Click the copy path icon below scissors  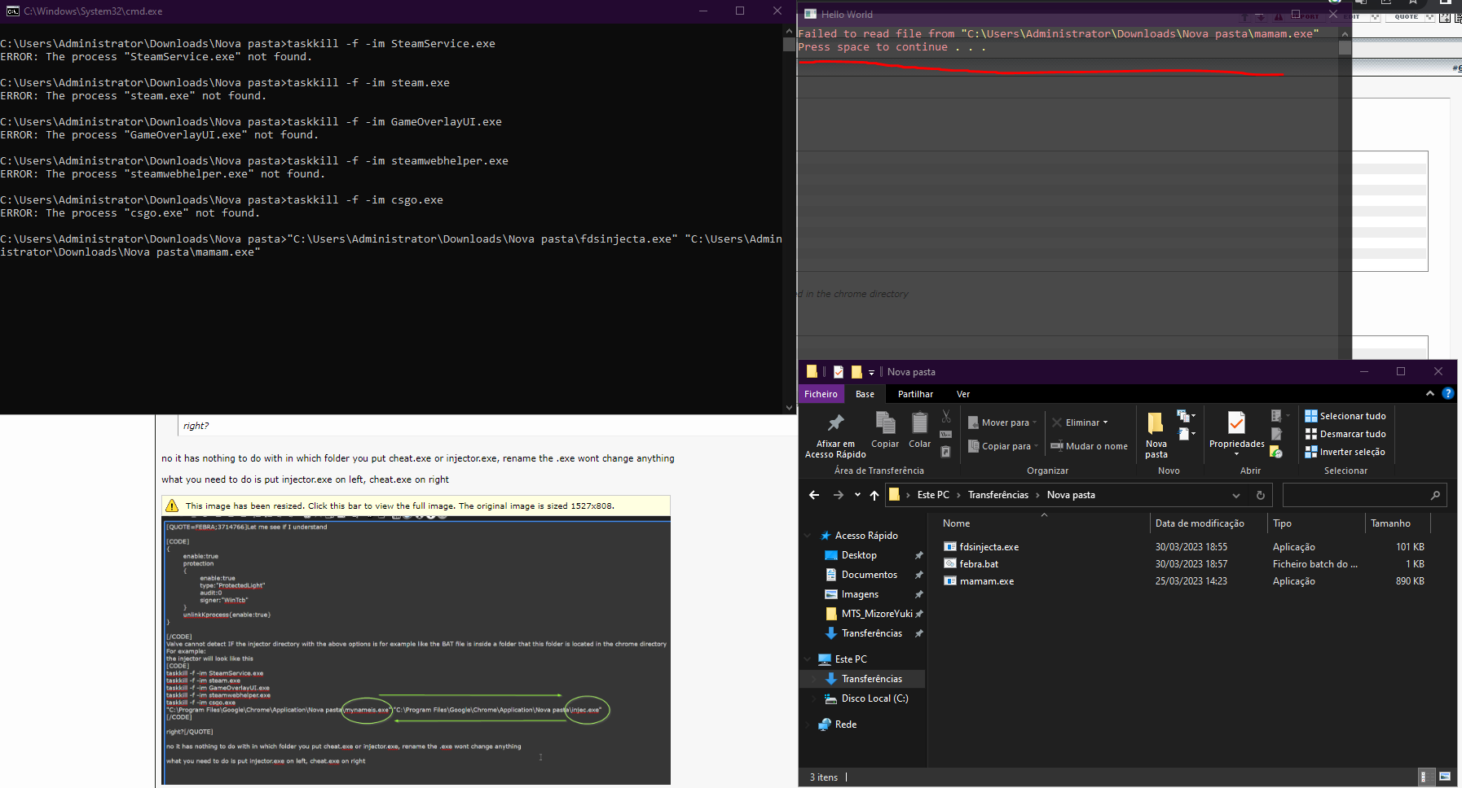tap(946, 434)
